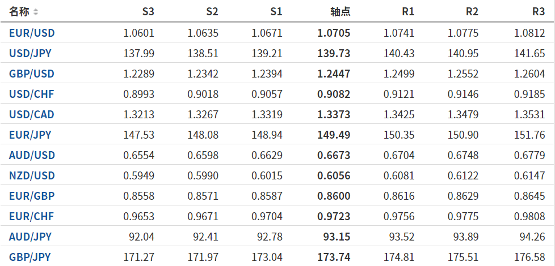Open the AUD/JPY currency pair

(30, 237)
